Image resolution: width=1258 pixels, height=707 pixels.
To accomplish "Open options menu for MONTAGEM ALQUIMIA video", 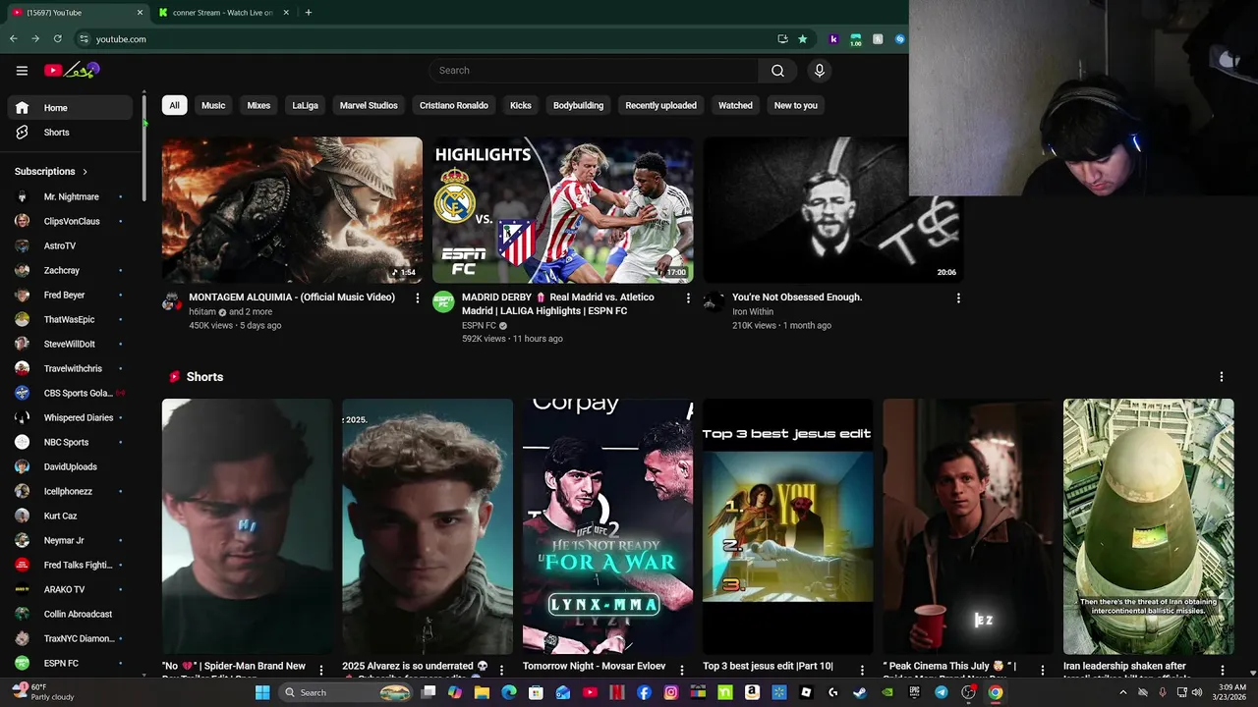I will 417,298.
